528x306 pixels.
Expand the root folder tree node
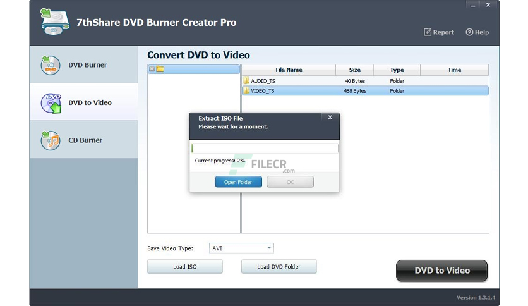(x=152, y=69)
